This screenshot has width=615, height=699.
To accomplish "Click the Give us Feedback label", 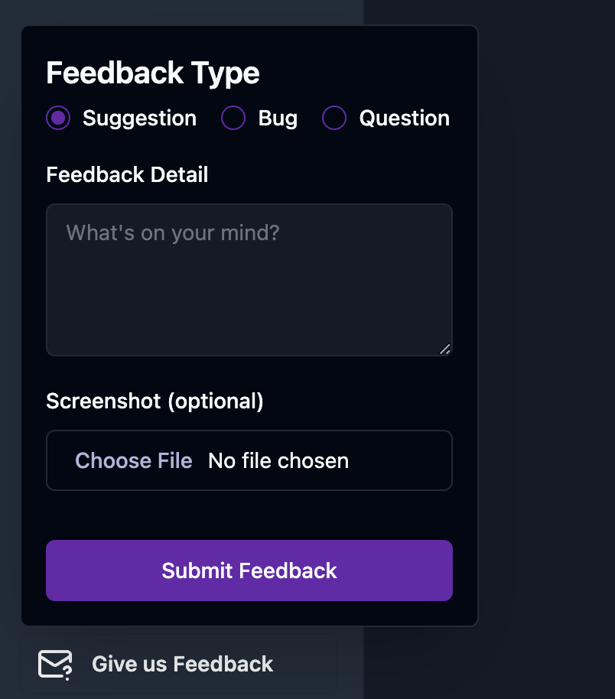I will (182, 664).
